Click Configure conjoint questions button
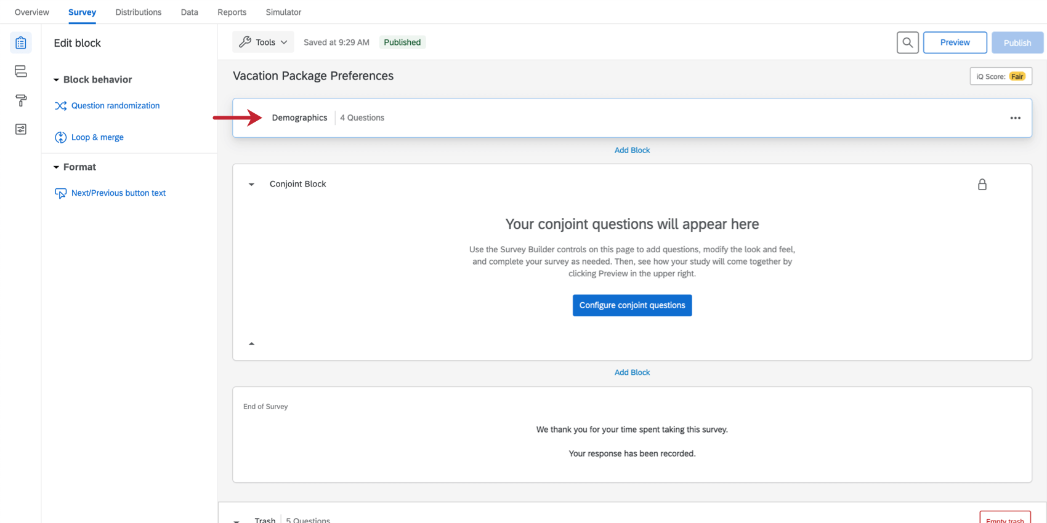Screen dimensions: 1047x523 point(632,305)
